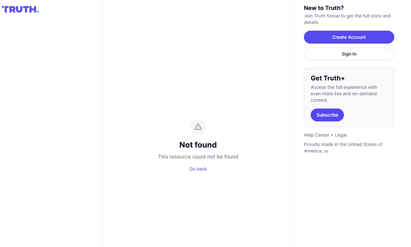Click the dot separator beside Help Center
411x247 pixels.
(x=332, y=135)
